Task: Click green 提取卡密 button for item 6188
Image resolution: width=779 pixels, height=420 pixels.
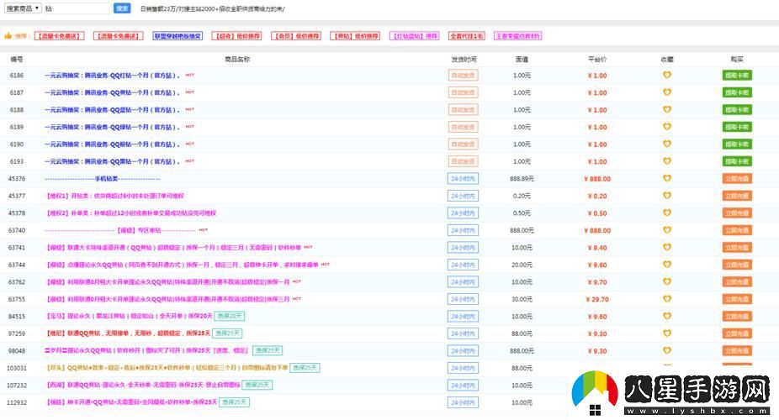Action: point(737,109)
